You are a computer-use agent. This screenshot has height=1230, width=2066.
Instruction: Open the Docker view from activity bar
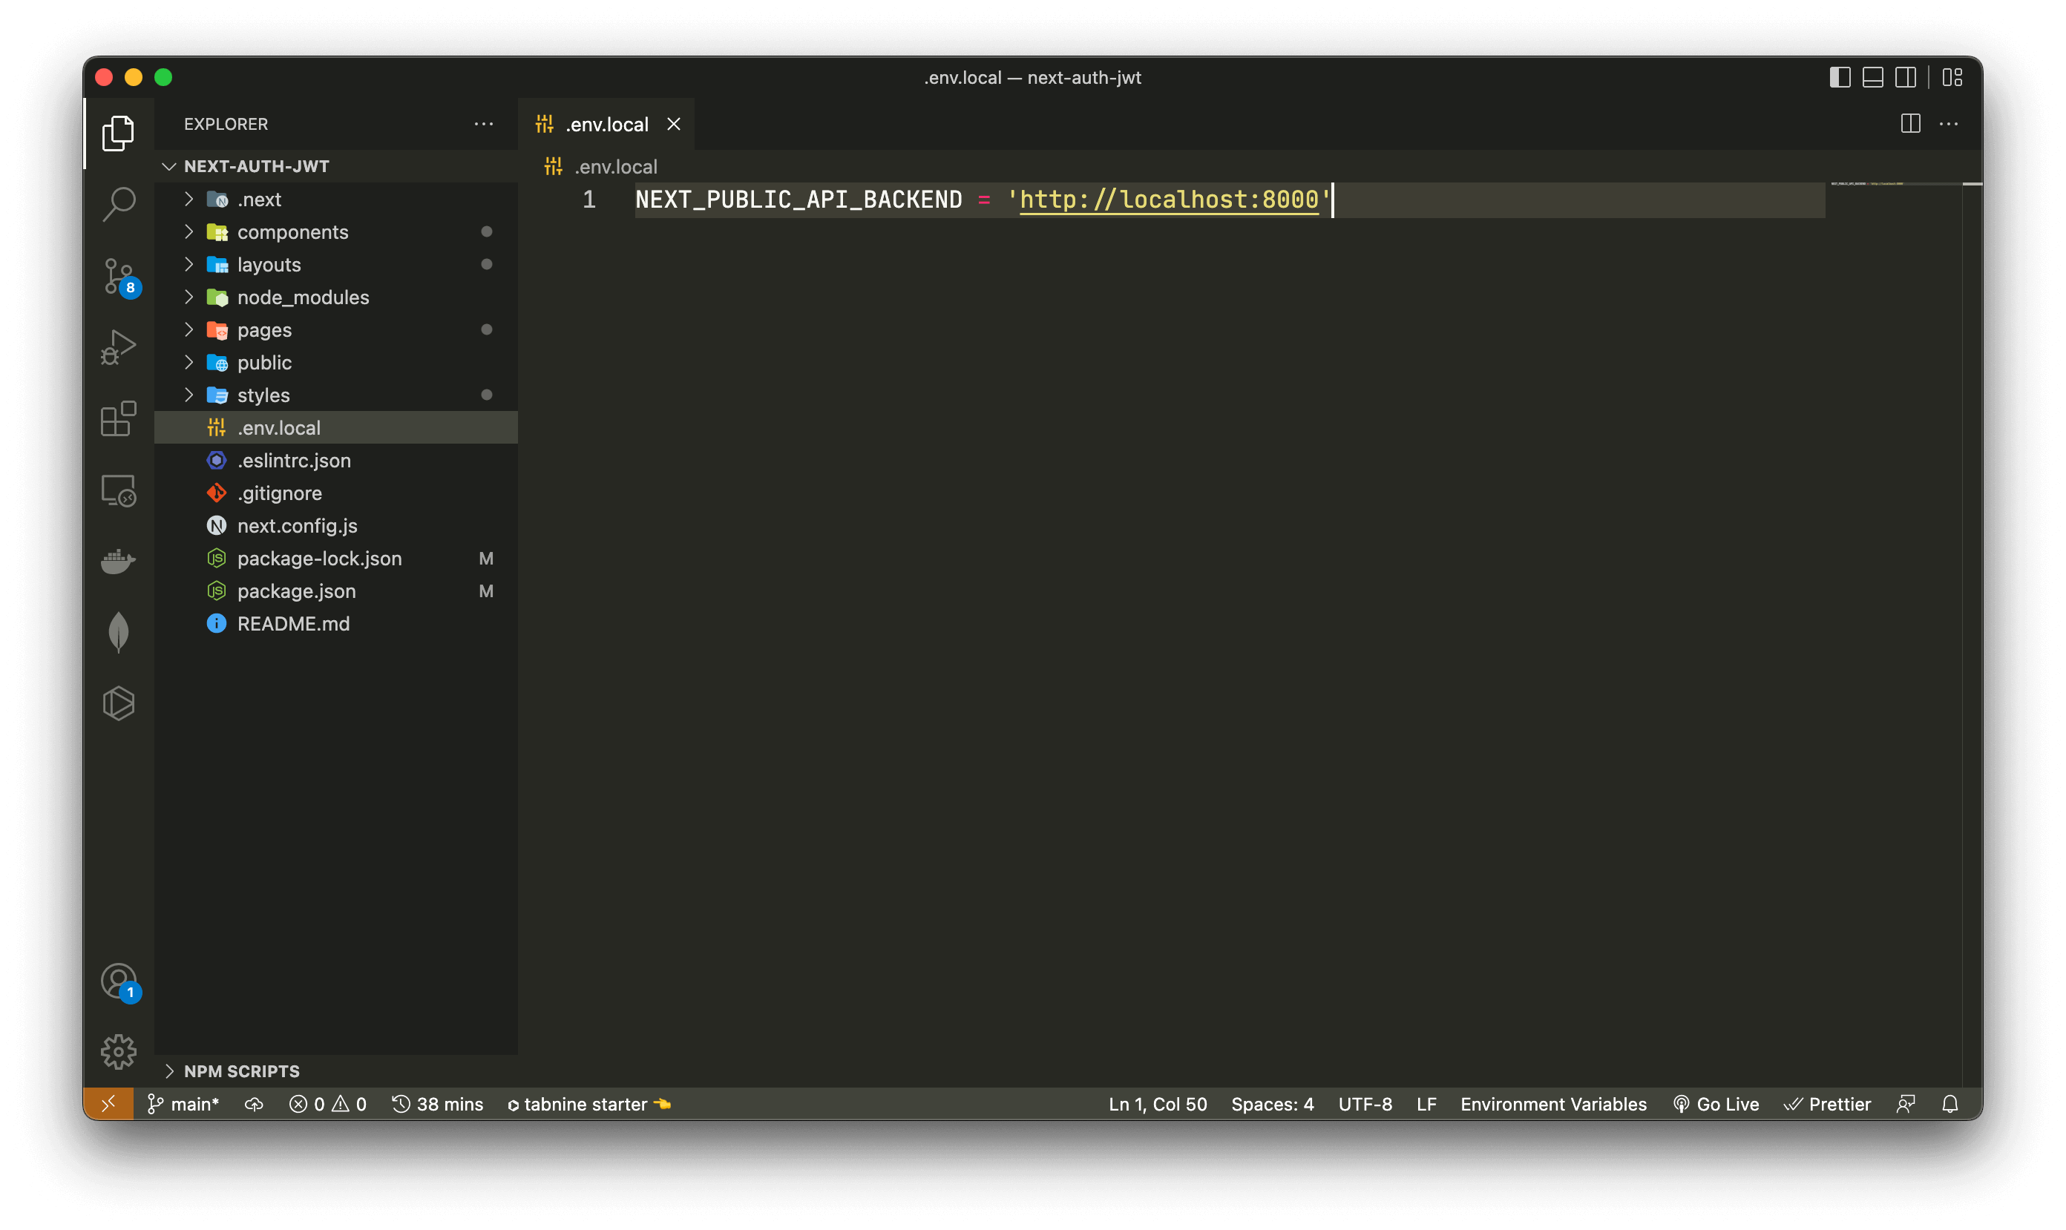coord(119,561)
